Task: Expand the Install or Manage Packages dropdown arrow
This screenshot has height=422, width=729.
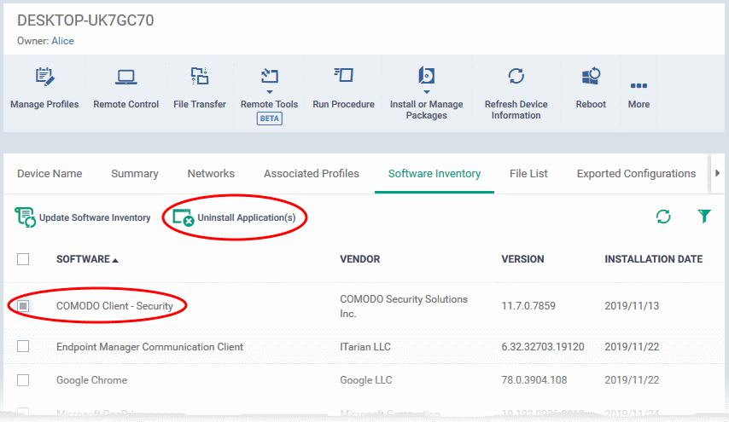Action: point(426,92)
